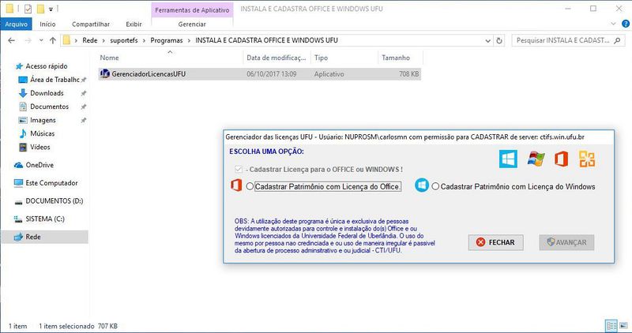Click the Office icon beside the Office radio option
632x333 pixels.
pos(236,185)
